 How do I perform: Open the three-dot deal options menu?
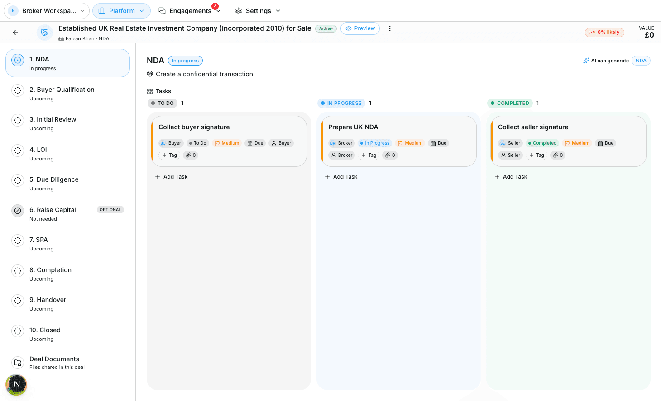[x=389, y=28]
